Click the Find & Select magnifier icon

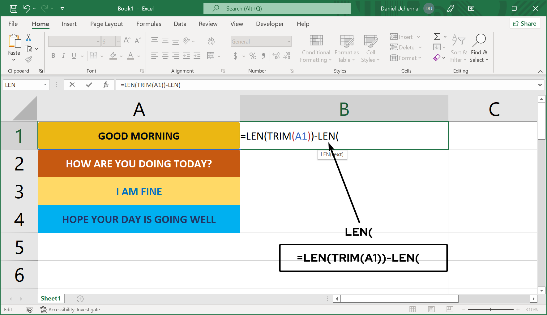click(x=479, y=40)
